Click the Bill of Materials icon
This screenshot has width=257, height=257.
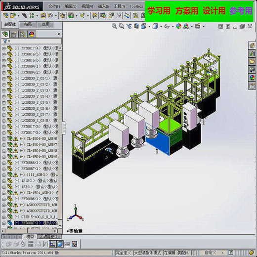(103, 16)
